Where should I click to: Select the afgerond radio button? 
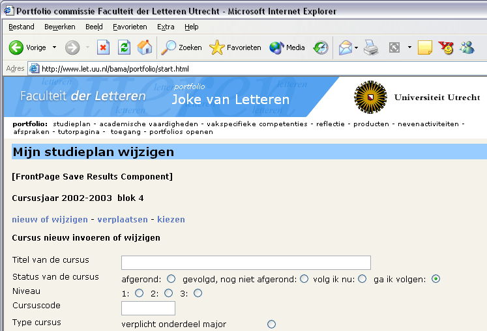point(171,279)
